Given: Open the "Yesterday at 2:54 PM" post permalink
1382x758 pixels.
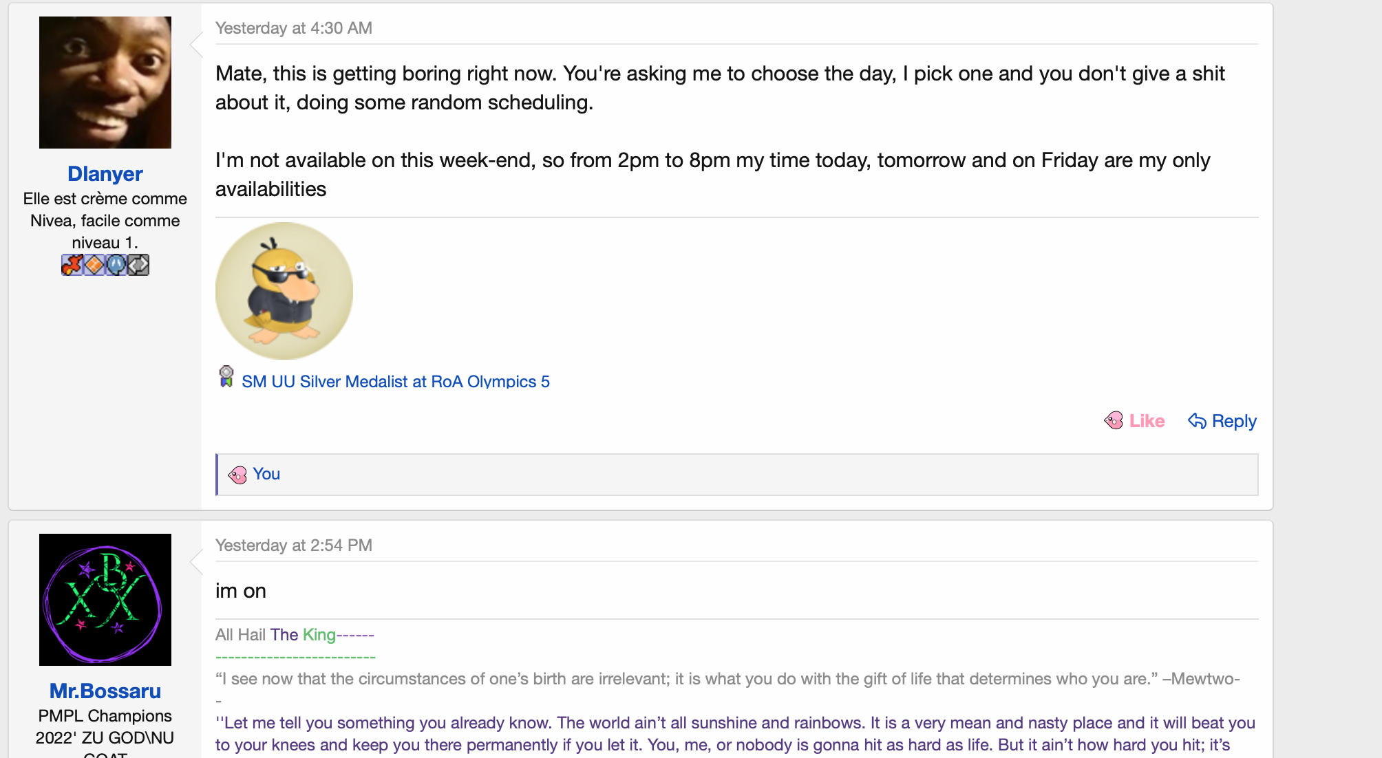Looking at the screenshot, I should [x=293, y=545].
